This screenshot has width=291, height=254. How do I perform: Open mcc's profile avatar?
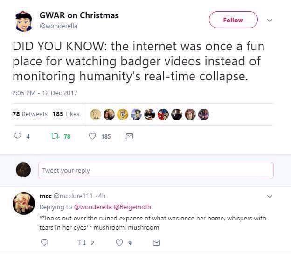(x=23, y=204)
